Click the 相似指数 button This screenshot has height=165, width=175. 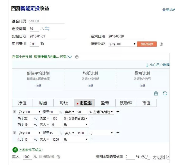tap(147, 44)
